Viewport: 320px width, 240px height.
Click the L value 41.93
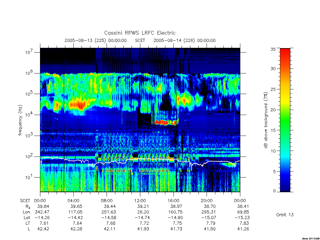click(143, 229)
